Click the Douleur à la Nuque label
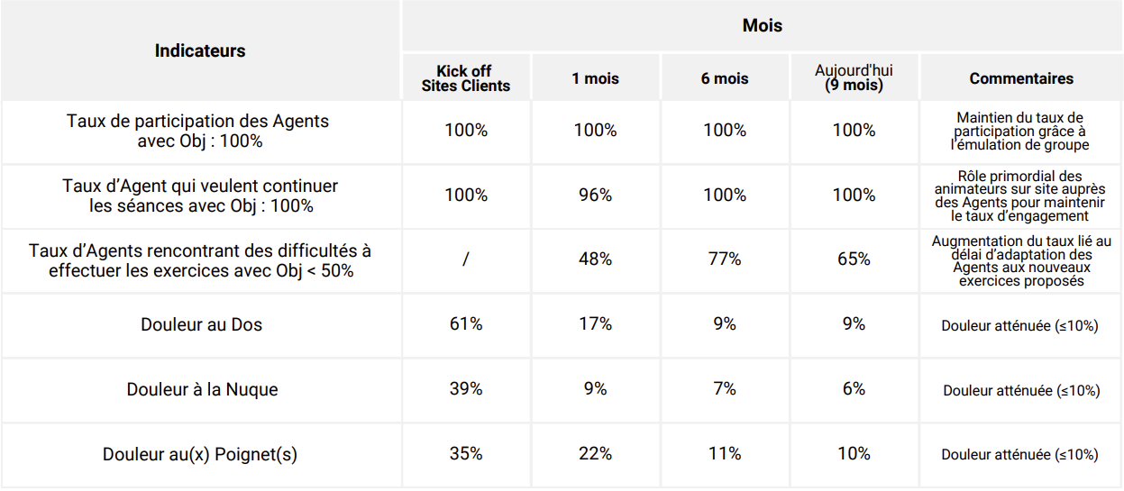 (202, 389)
